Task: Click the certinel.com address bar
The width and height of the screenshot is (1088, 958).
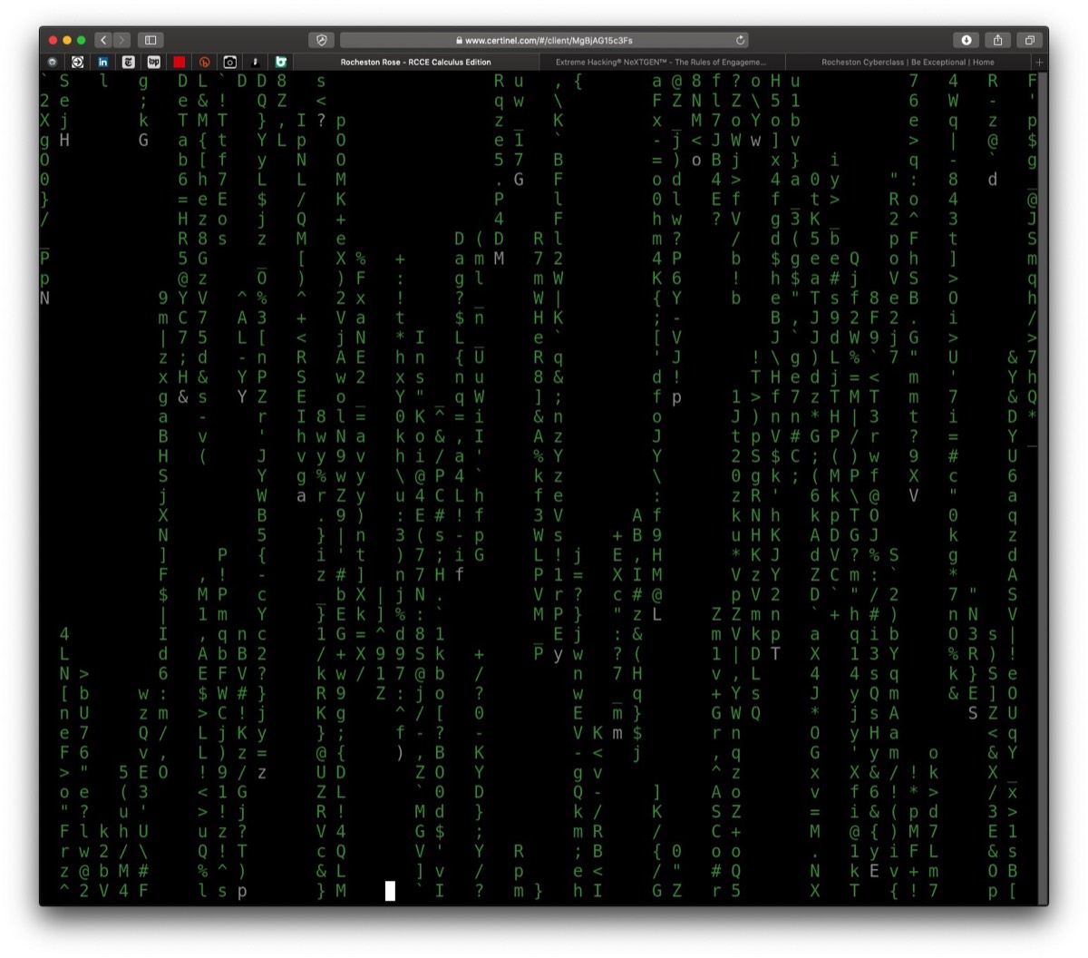Action: click(x=545, y=40)
